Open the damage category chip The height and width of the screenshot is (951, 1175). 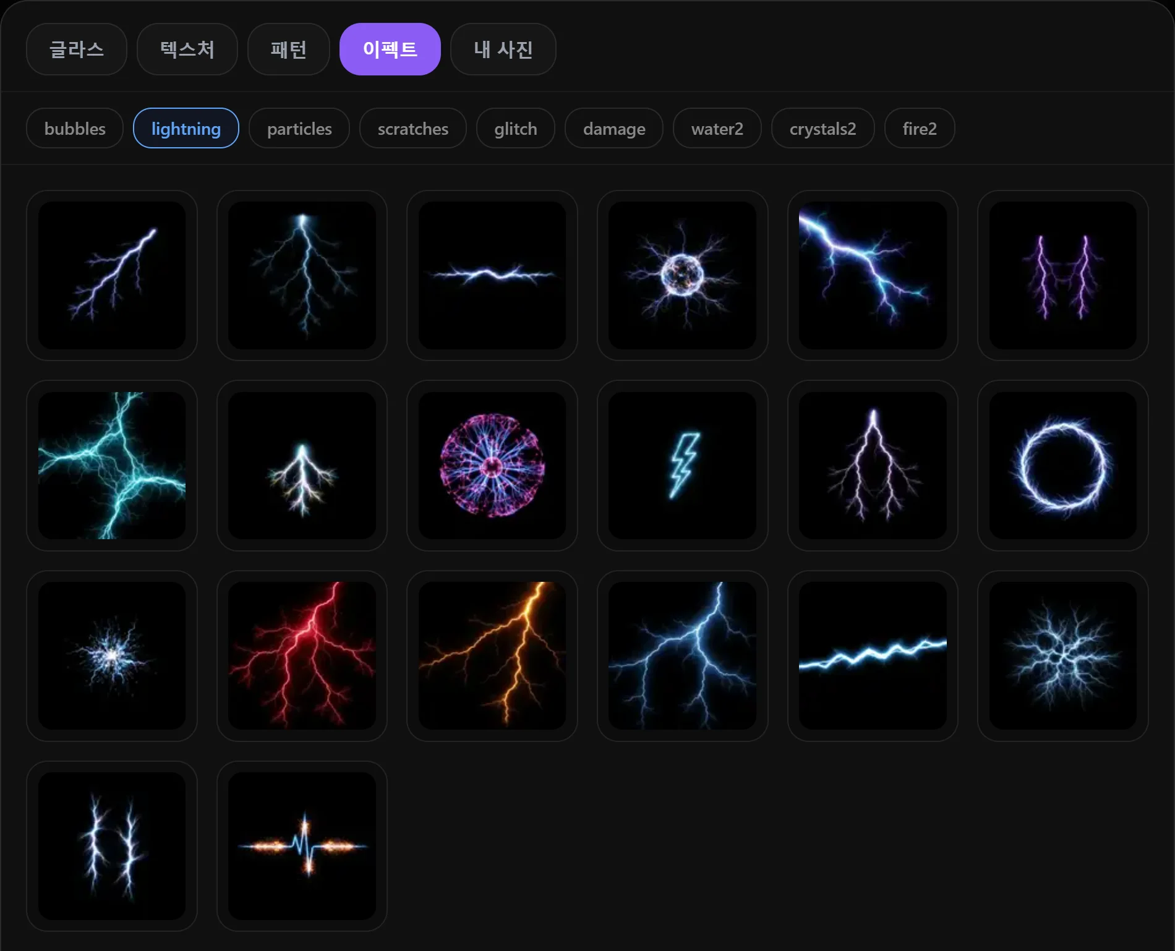pyautogui.click(x=614, y=129)
